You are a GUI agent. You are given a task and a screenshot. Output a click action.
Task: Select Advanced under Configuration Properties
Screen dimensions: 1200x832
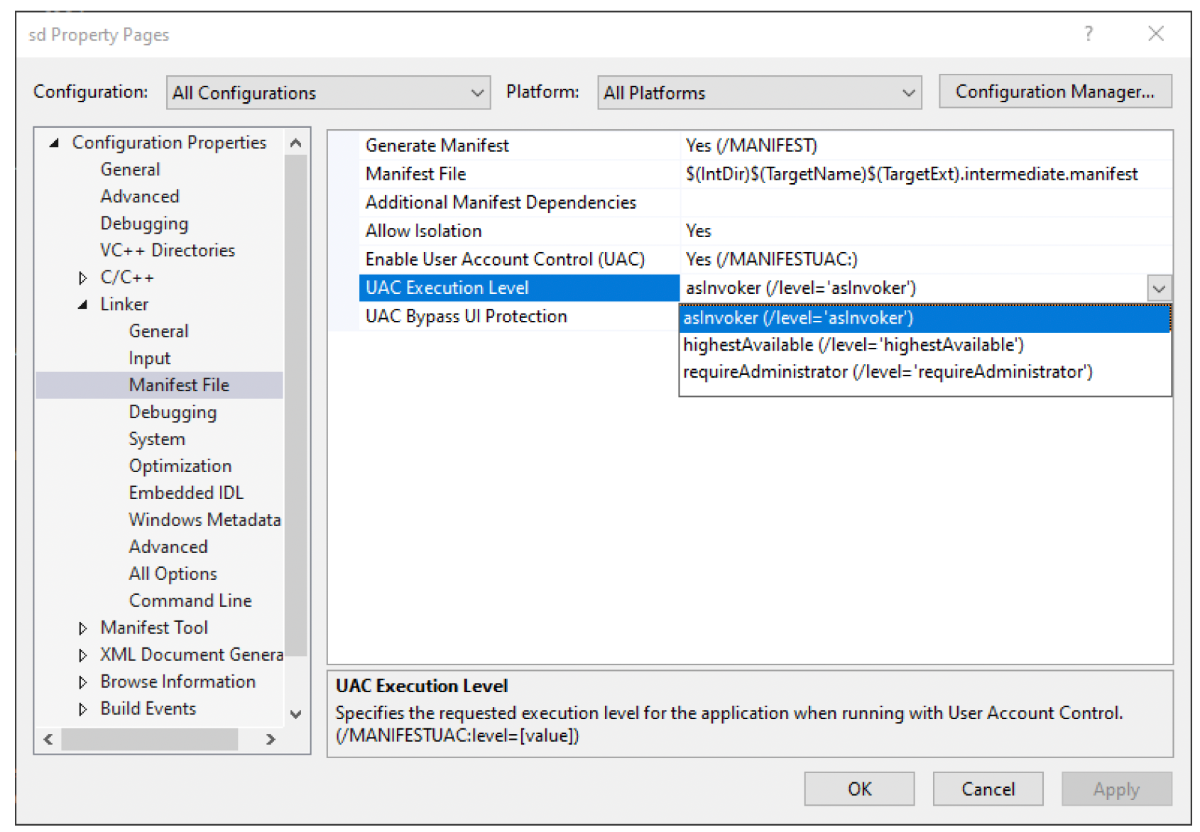140,197
